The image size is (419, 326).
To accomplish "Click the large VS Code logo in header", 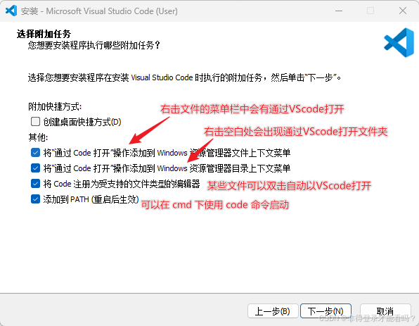I will (x=399, y=42).
